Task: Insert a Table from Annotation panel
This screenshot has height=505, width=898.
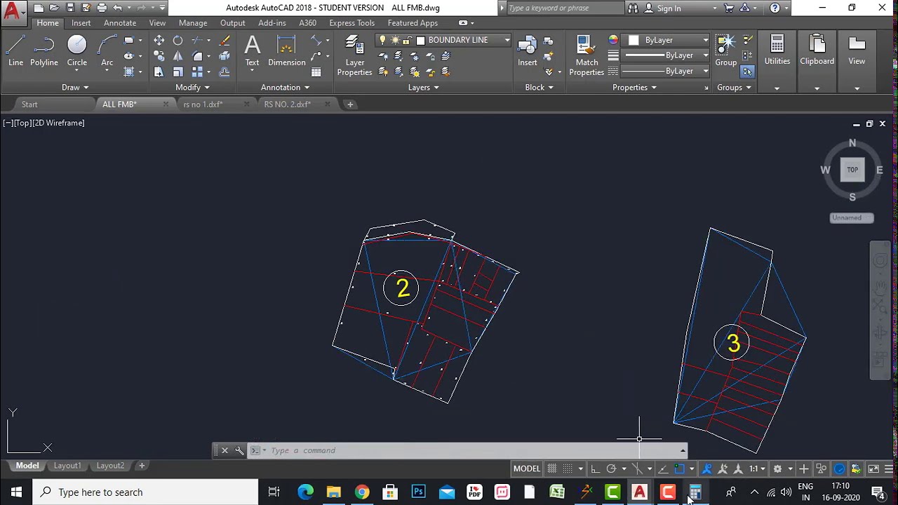Action: point(316,72)
